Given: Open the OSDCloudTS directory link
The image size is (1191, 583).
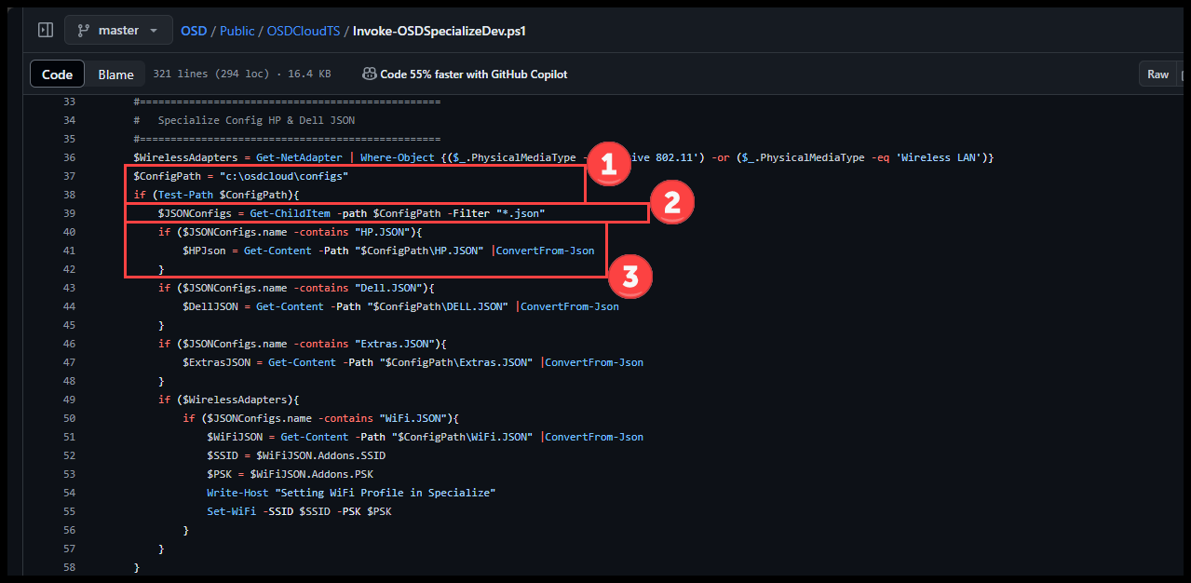Looking at the screenshot, I should pos(304,30).
